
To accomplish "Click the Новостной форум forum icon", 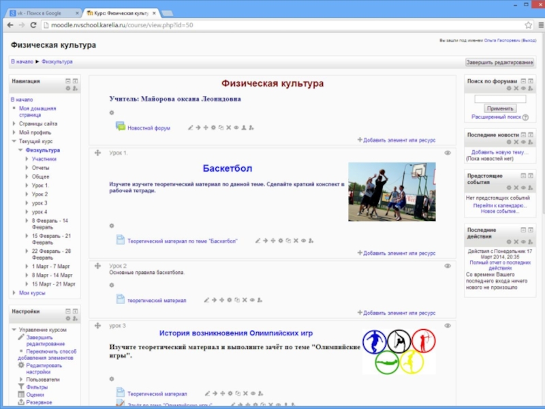I will click(x=121, y=127).
